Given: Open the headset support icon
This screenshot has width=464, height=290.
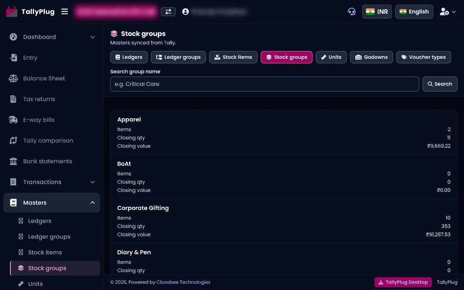Looking at the screenshot, I should [351, 12].
